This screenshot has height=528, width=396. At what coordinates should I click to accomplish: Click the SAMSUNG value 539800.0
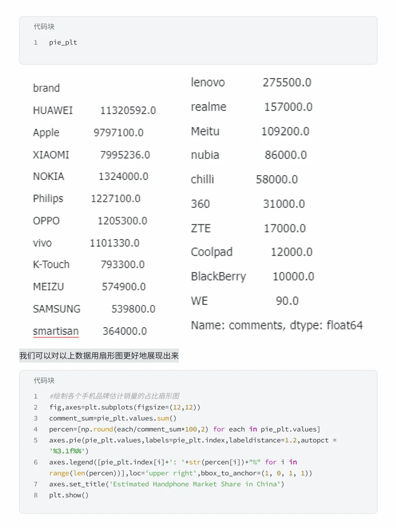(x=133, y=309)
